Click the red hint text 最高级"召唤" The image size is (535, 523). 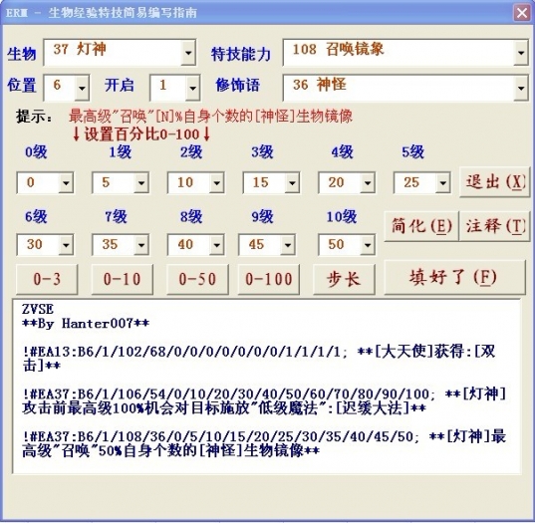(210, 117)
